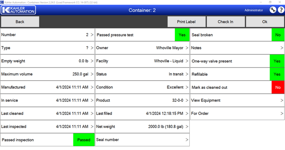285x150 pixels.
Task: Select the In transit status value
Action: click(176, 74)
